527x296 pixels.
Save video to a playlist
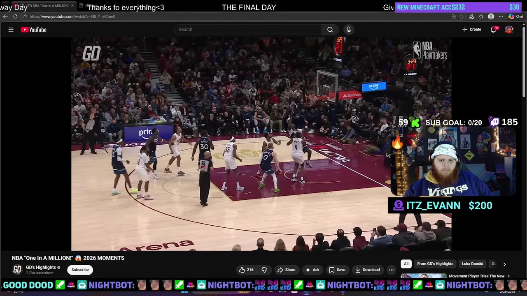pos(337,270)
